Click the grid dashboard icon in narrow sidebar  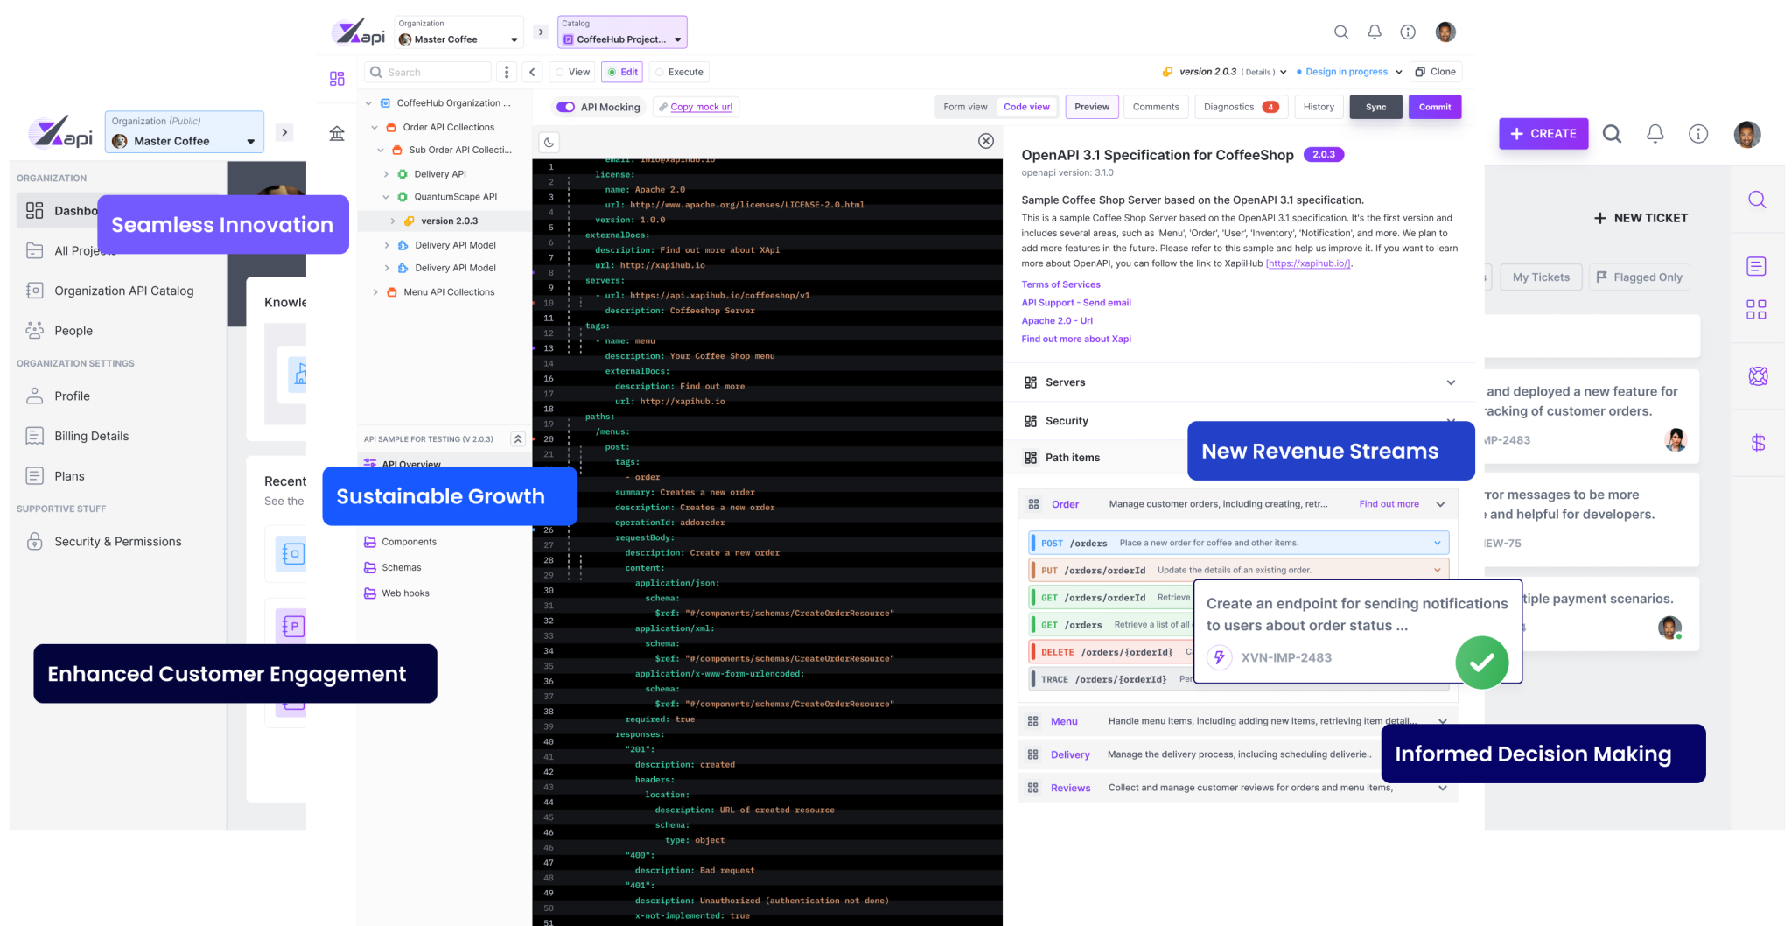[337, 79]
